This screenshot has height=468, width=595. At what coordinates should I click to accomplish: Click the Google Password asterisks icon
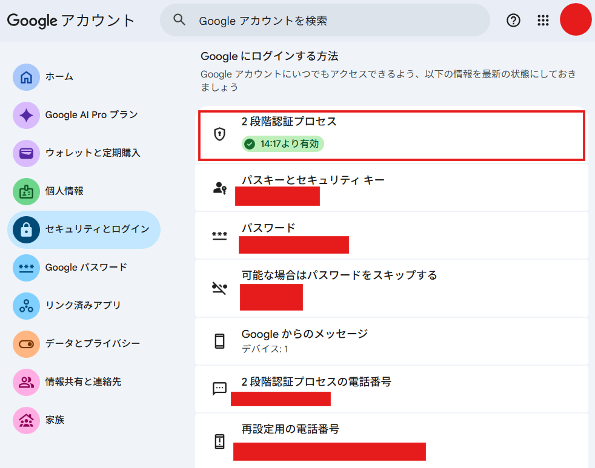[x=26, y=268]
